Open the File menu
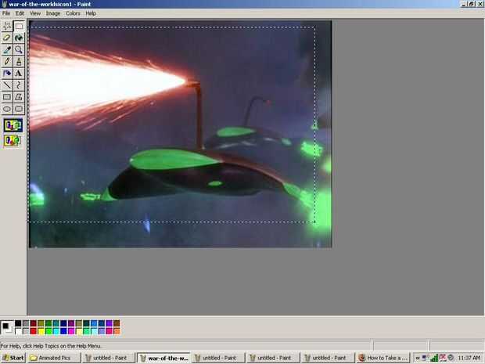 coord(6,13)
